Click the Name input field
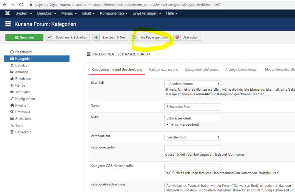The width and height of the screenshot is (295, 192). [x=192, y=107]
